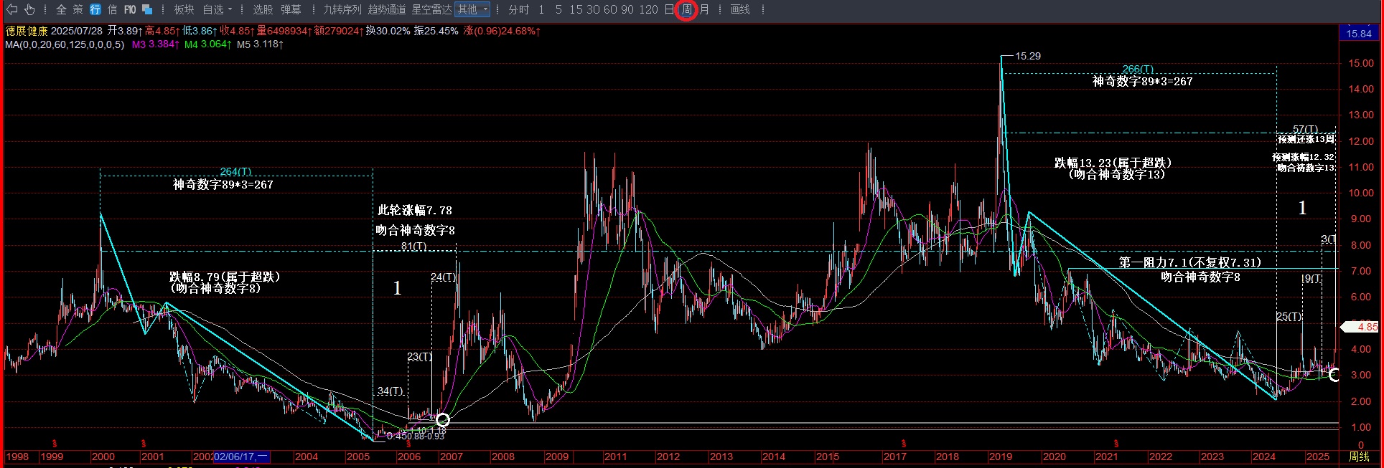
Task: Open 选股 stock picker
Action: point(263,9)
